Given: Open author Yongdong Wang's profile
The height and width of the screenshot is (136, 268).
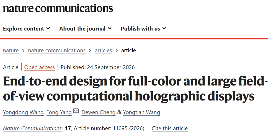Looking at the screenshot, I should click(23, 112).
